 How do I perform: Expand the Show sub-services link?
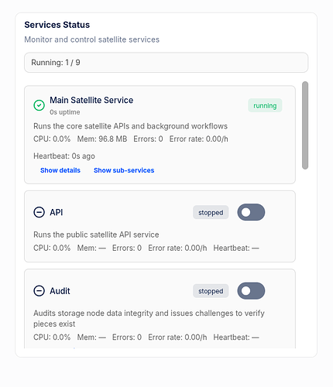coord(124,170)
